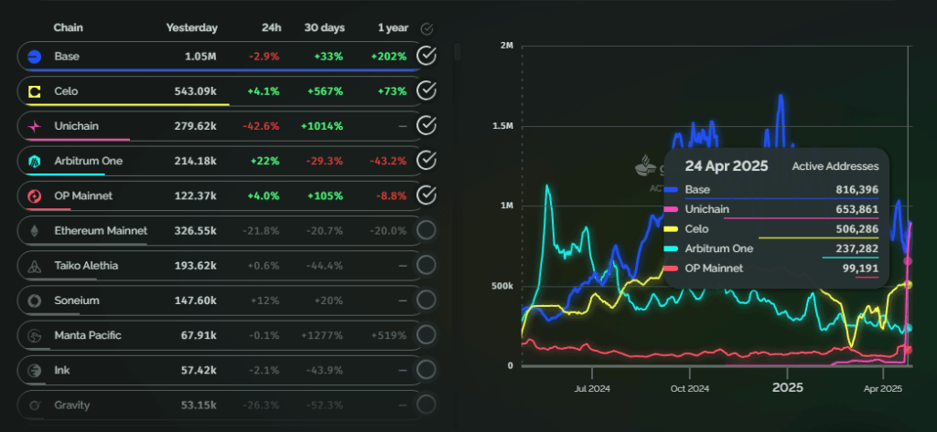Toggle the select-all check in header
Viewport: 937px width, 432px height.
426,28
